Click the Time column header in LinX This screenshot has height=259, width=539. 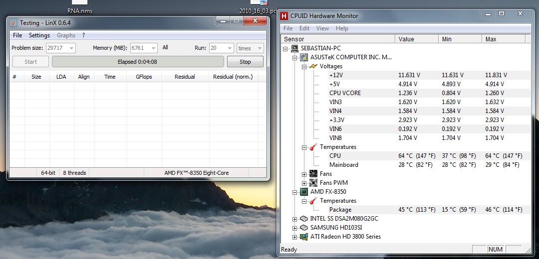pos(110,77)
